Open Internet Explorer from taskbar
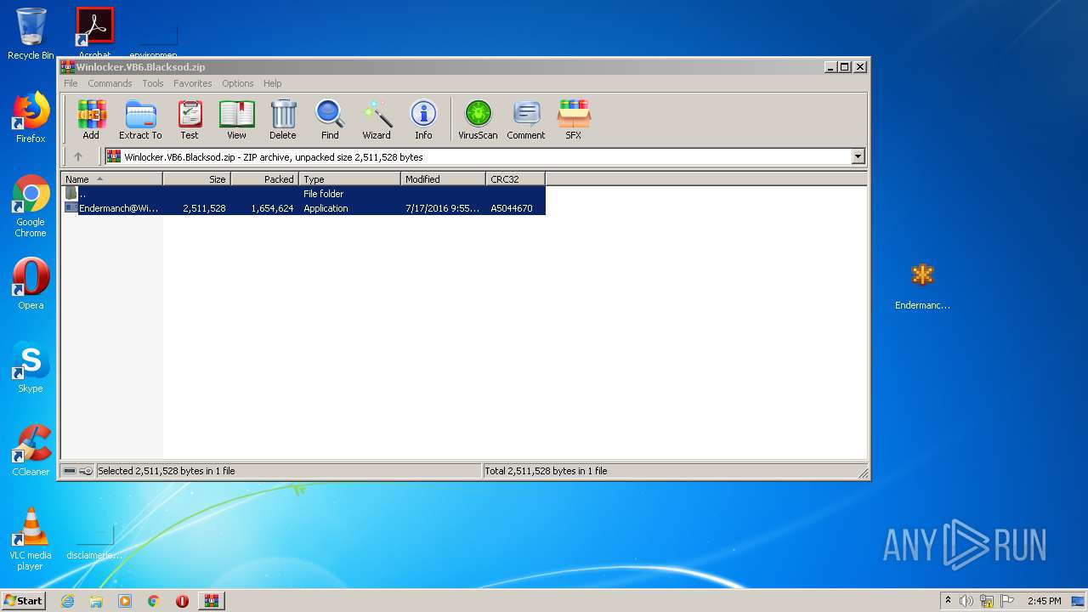Viewport: 1088px width, 612px height. (67, 601)
